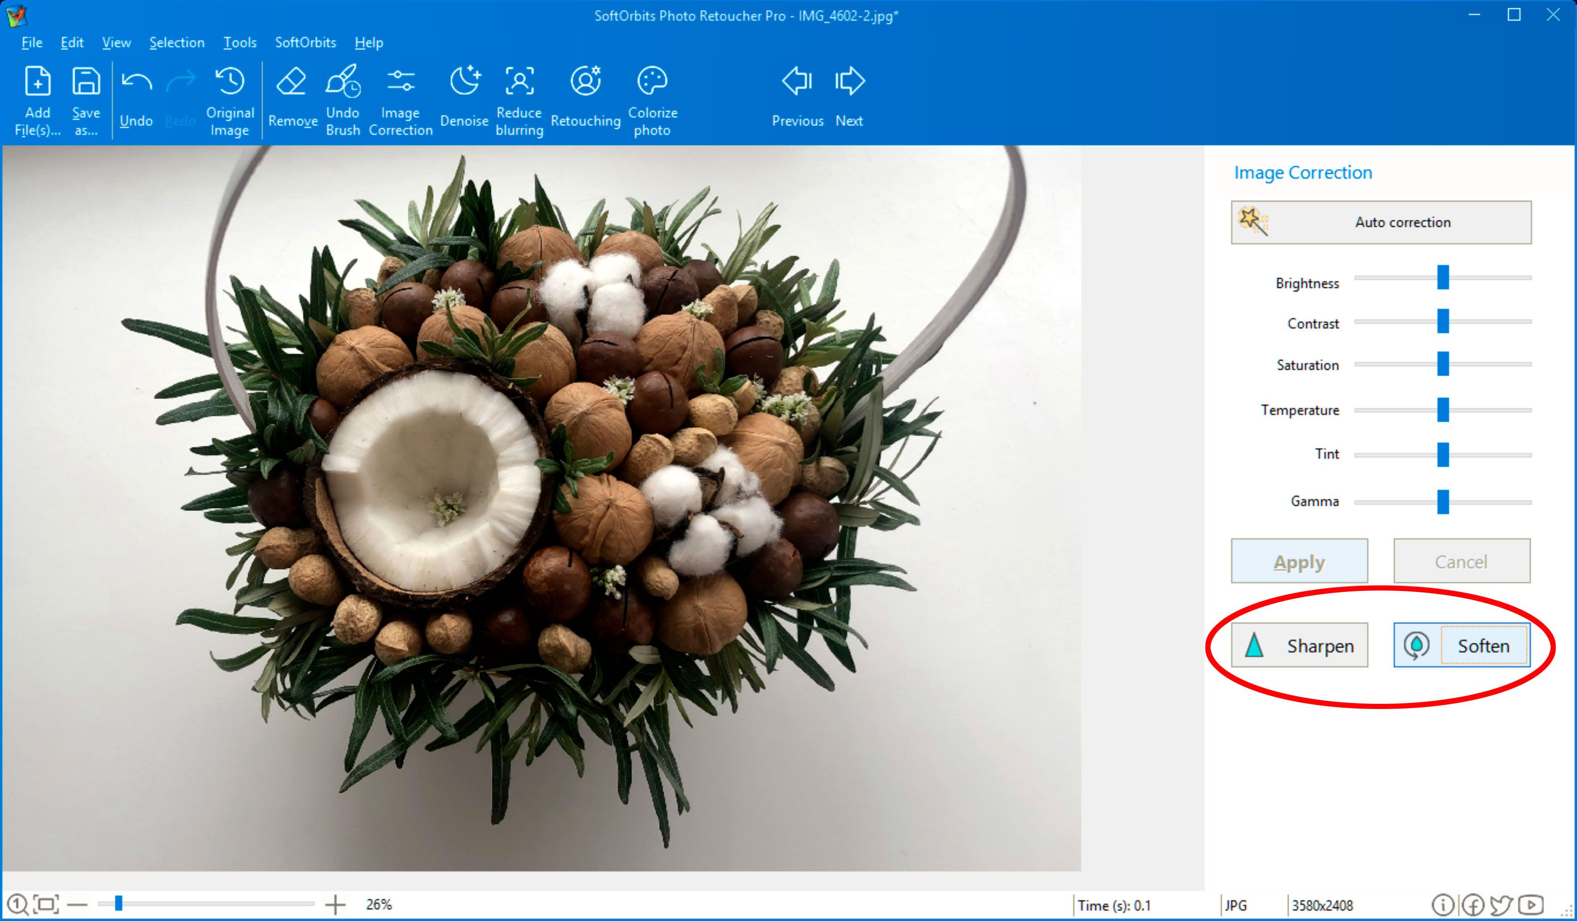The height and width of the screenshot is (921, 1577).
Task: Select the Retouching tool
Action: 586,99
